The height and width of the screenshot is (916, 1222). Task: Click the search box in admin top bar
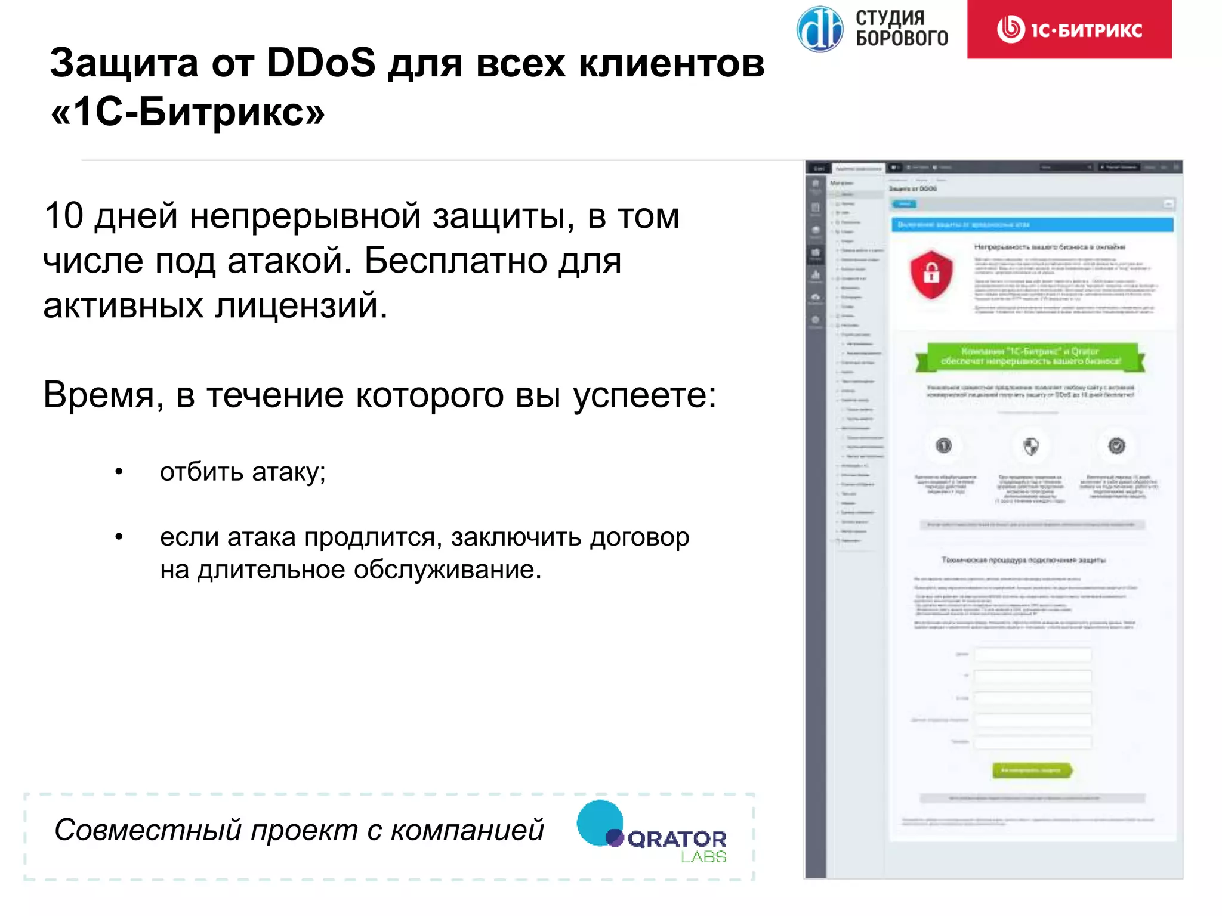[x=1066, y=168]
